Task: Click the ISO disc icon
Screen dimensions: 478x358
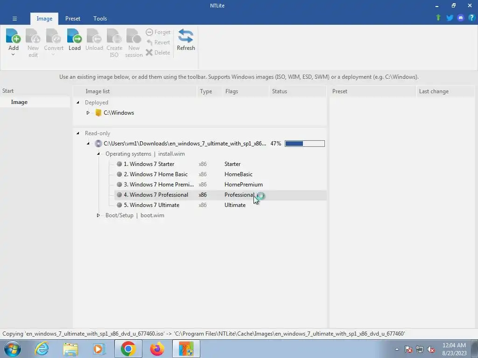Action: click(98, 144)
